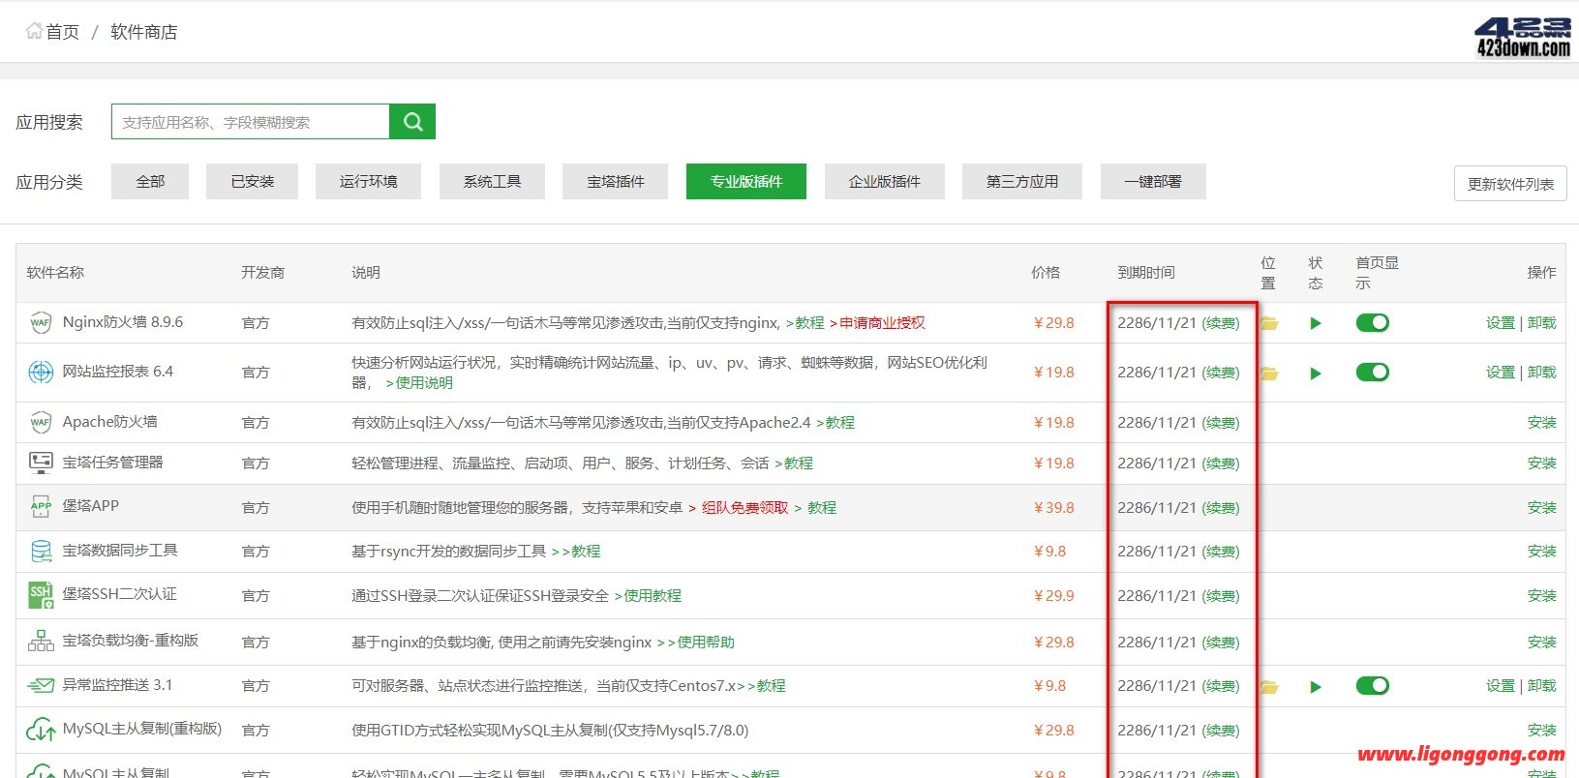Click the 更新软件列表 button

click(1510, 184)
